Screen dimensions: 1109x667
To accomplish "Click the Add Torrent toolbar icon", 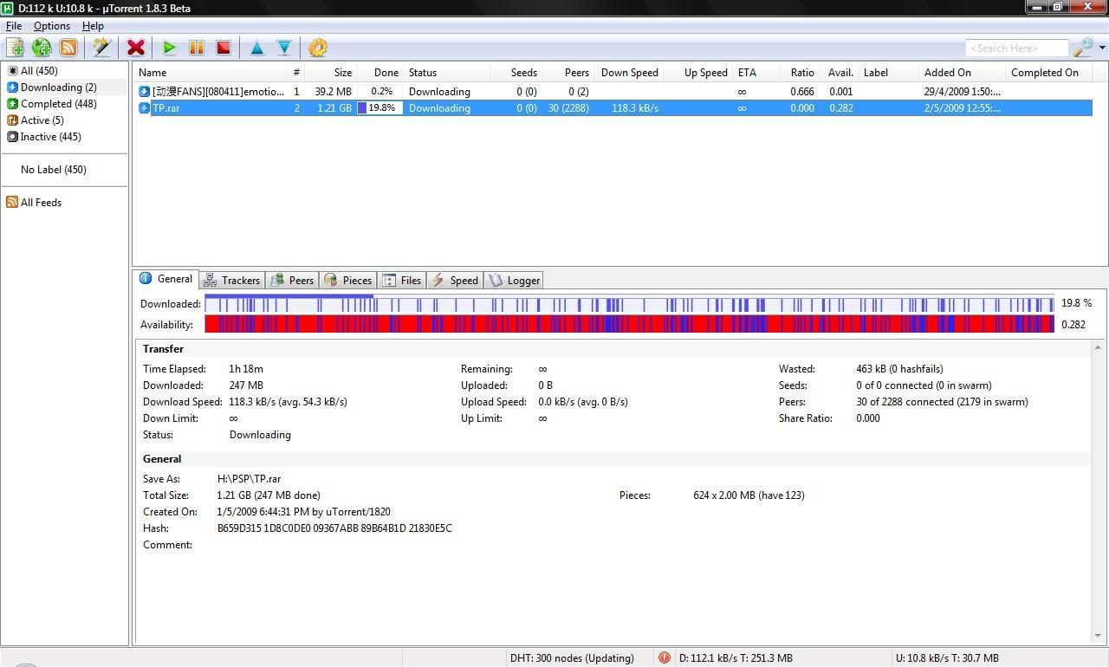I will point(15,48).
